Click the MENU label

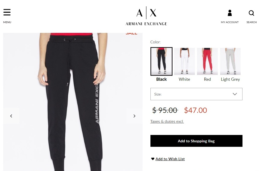7,22
